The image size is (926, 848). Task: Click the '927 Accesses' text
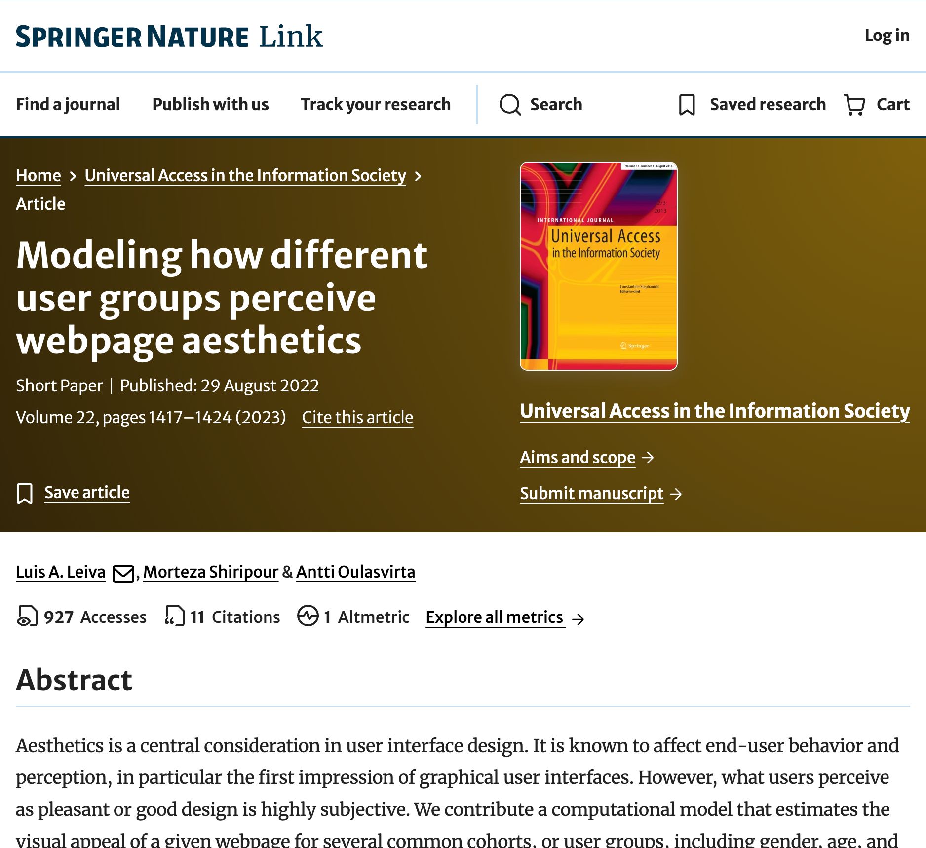coord(95,617)
